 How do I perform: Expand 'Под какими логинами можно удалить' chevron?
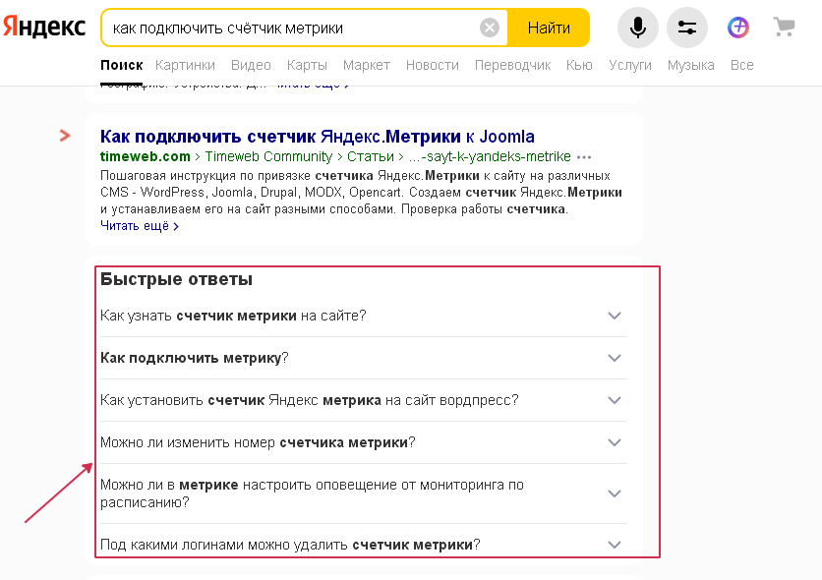615,545
